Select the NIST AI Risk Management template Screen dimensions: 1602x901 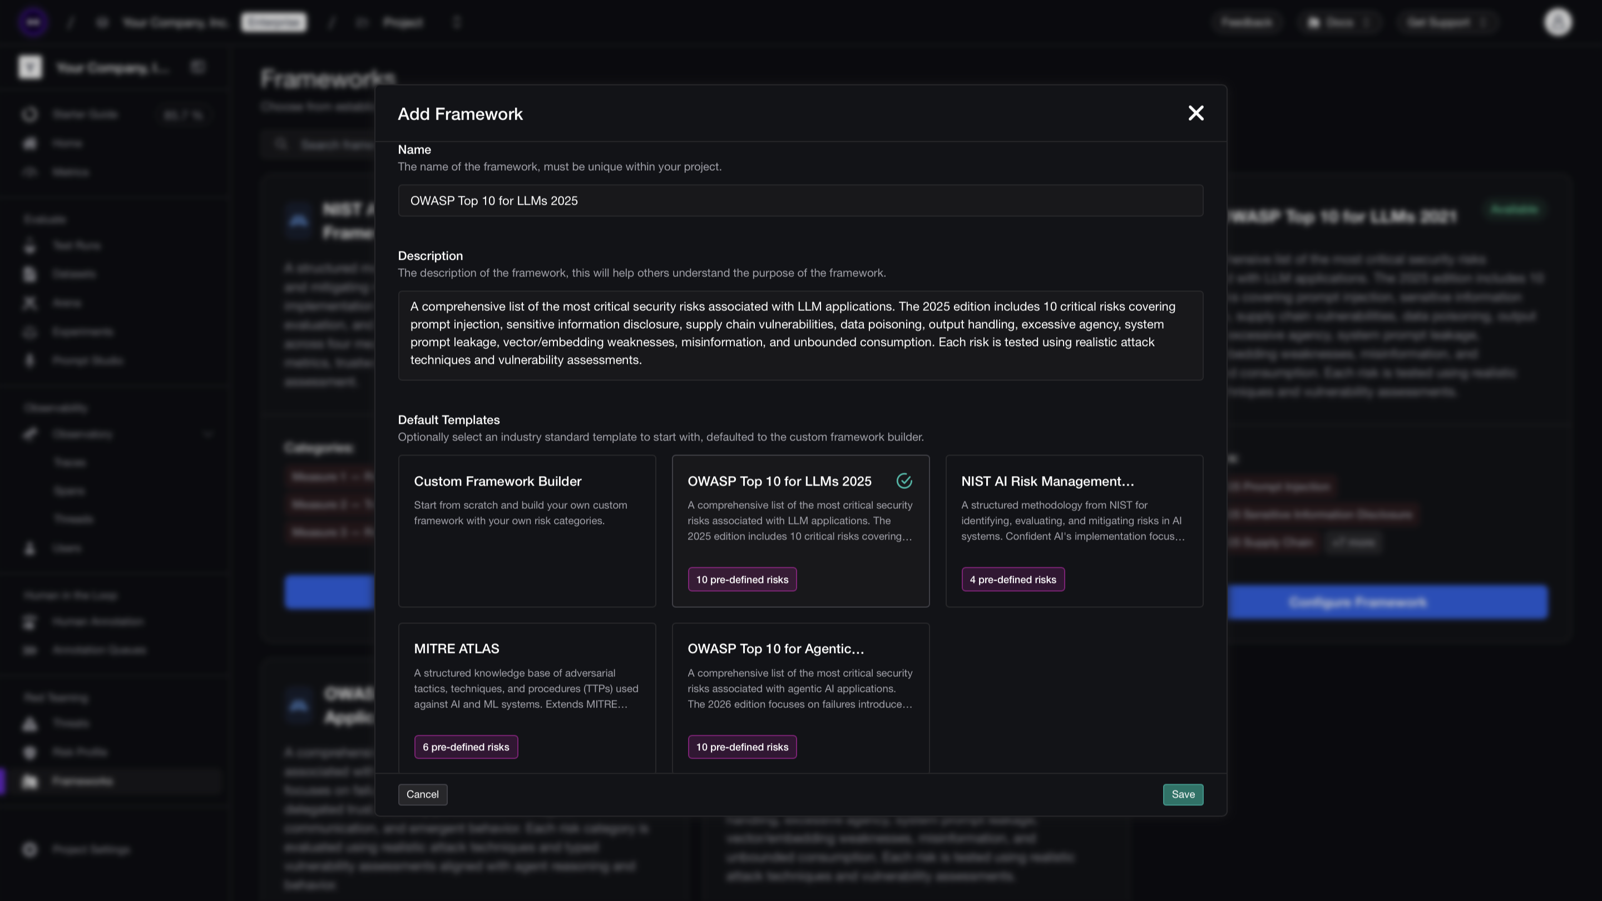pos(1074,531)
